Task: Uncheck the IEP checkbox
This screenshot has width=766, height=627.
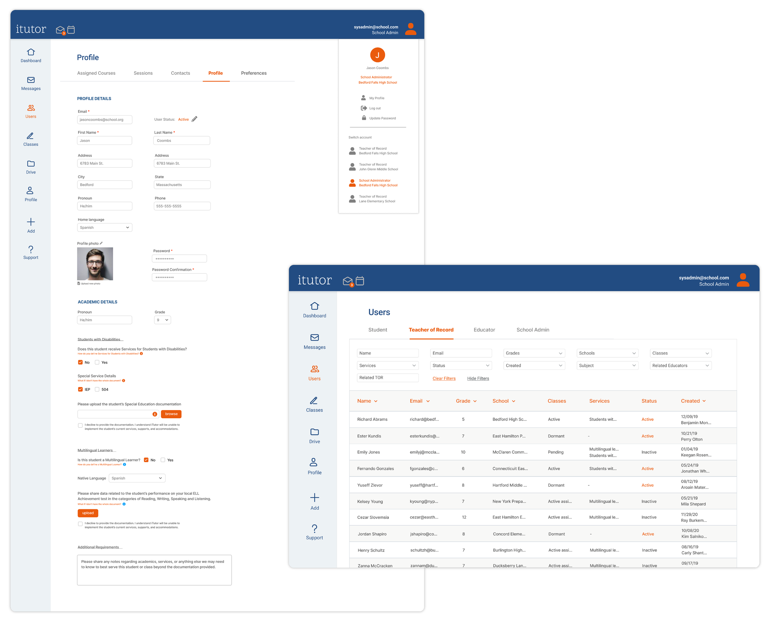Action: [80, 389]
